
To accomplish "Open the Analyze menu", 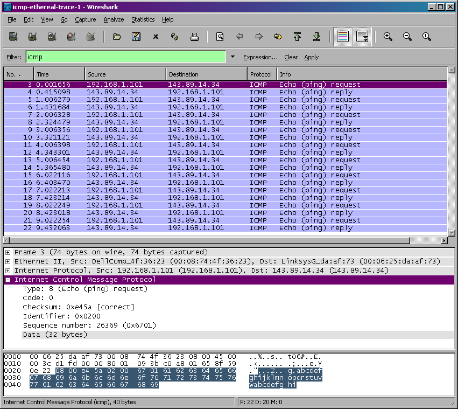I will [114, 19].
